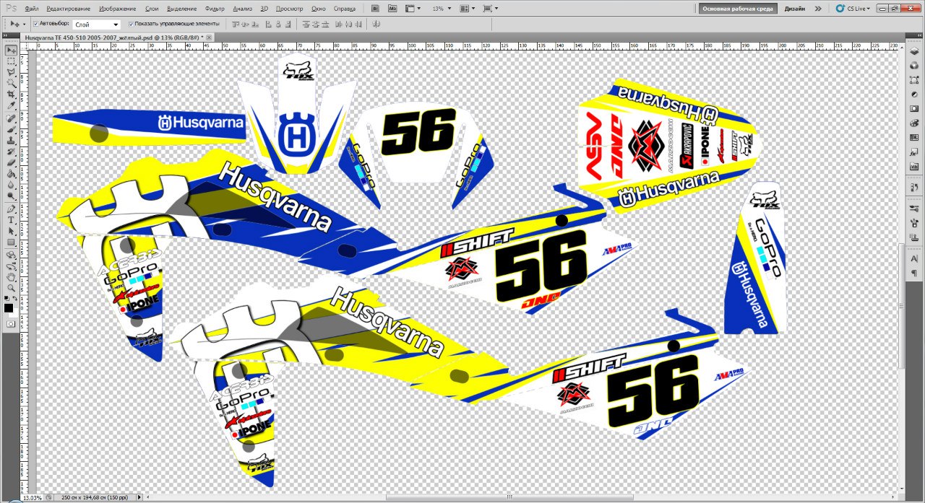Open the Слои menu

tap(152, 9)
